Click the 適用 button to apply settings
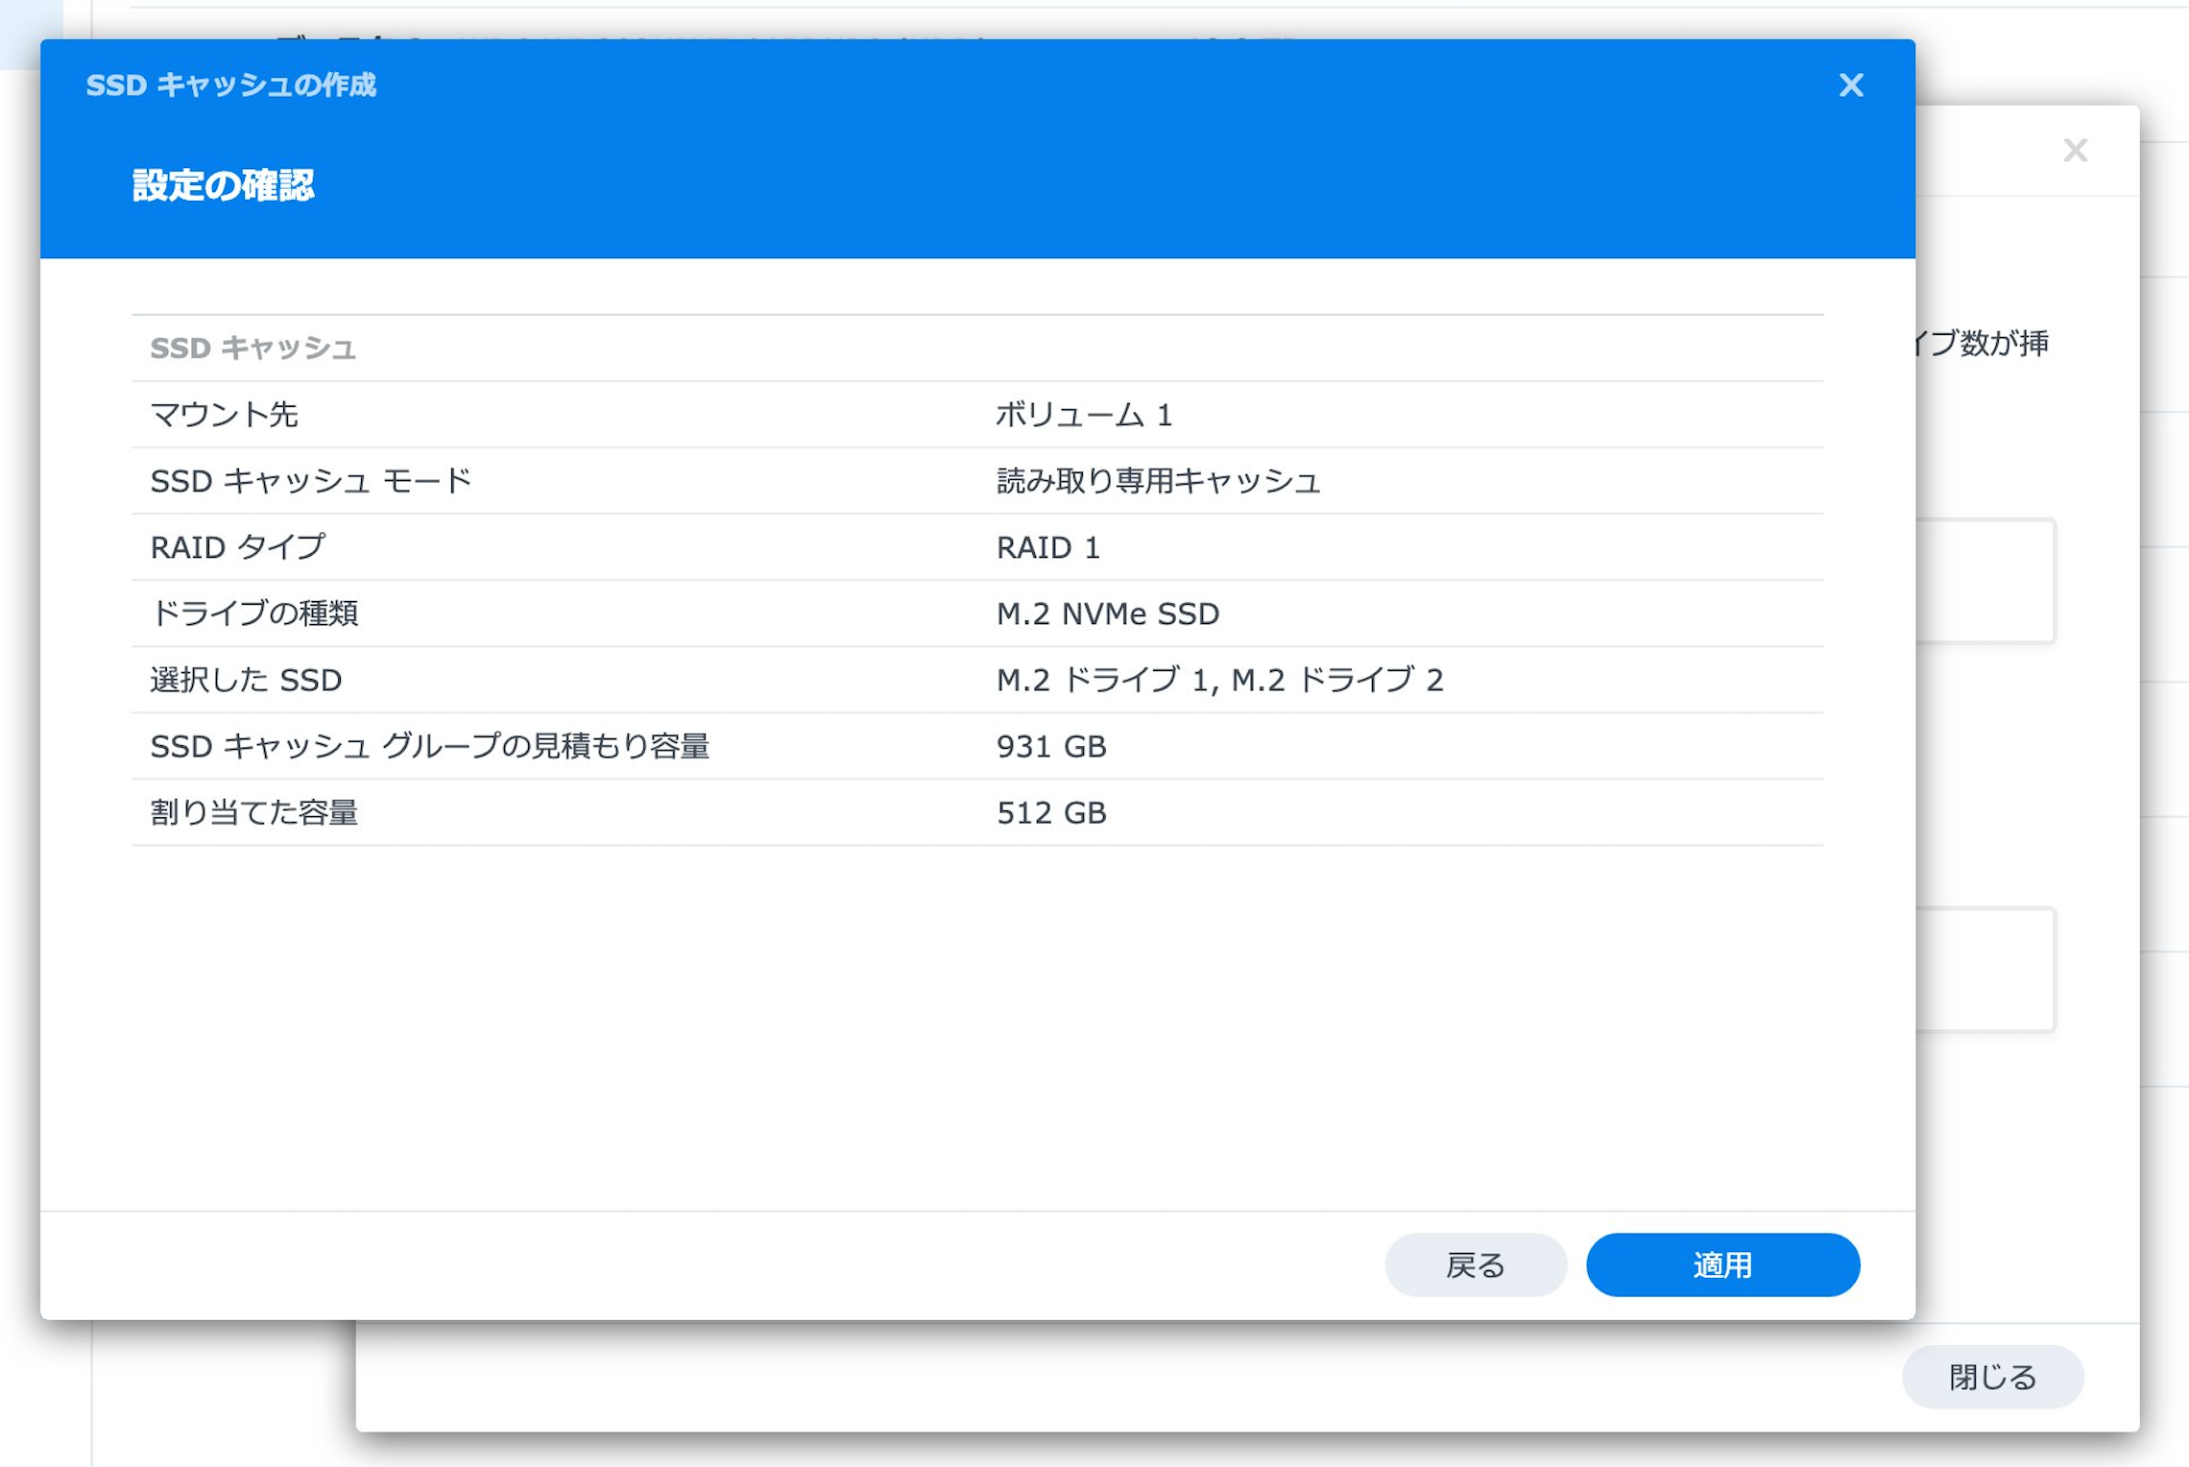This screenshot has height=1467, width=2189. click(x=1721, y=1264)
